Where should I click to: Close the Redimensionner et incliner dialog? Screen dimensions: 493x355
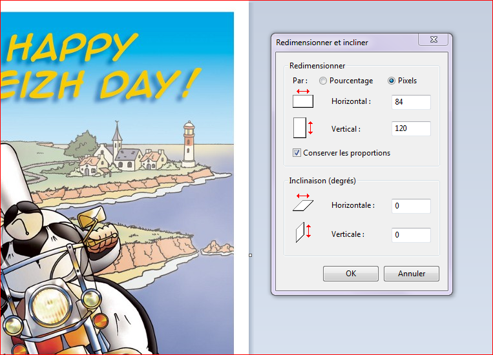434,39
